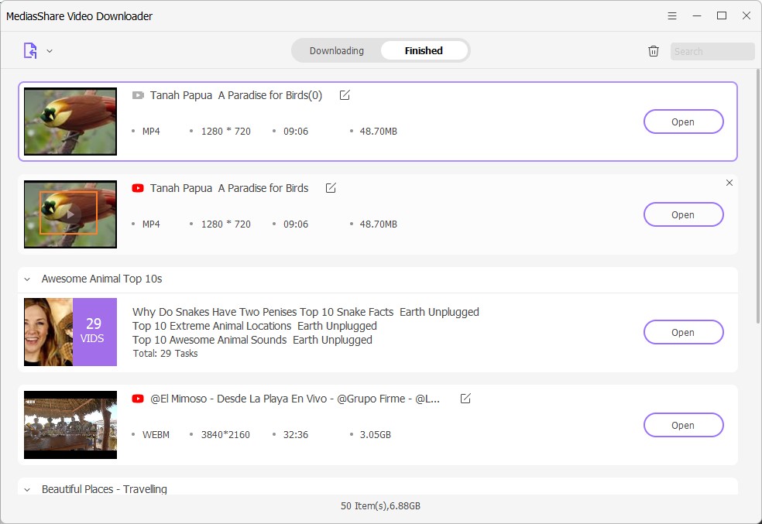Screen dimensions: 762x524
Task: Select the Finished tab
Action: (424, 51)
